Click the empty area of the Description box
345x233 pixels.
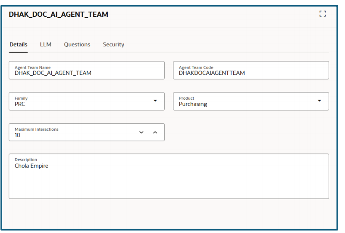pyautogui.click(x=168, y=185)
